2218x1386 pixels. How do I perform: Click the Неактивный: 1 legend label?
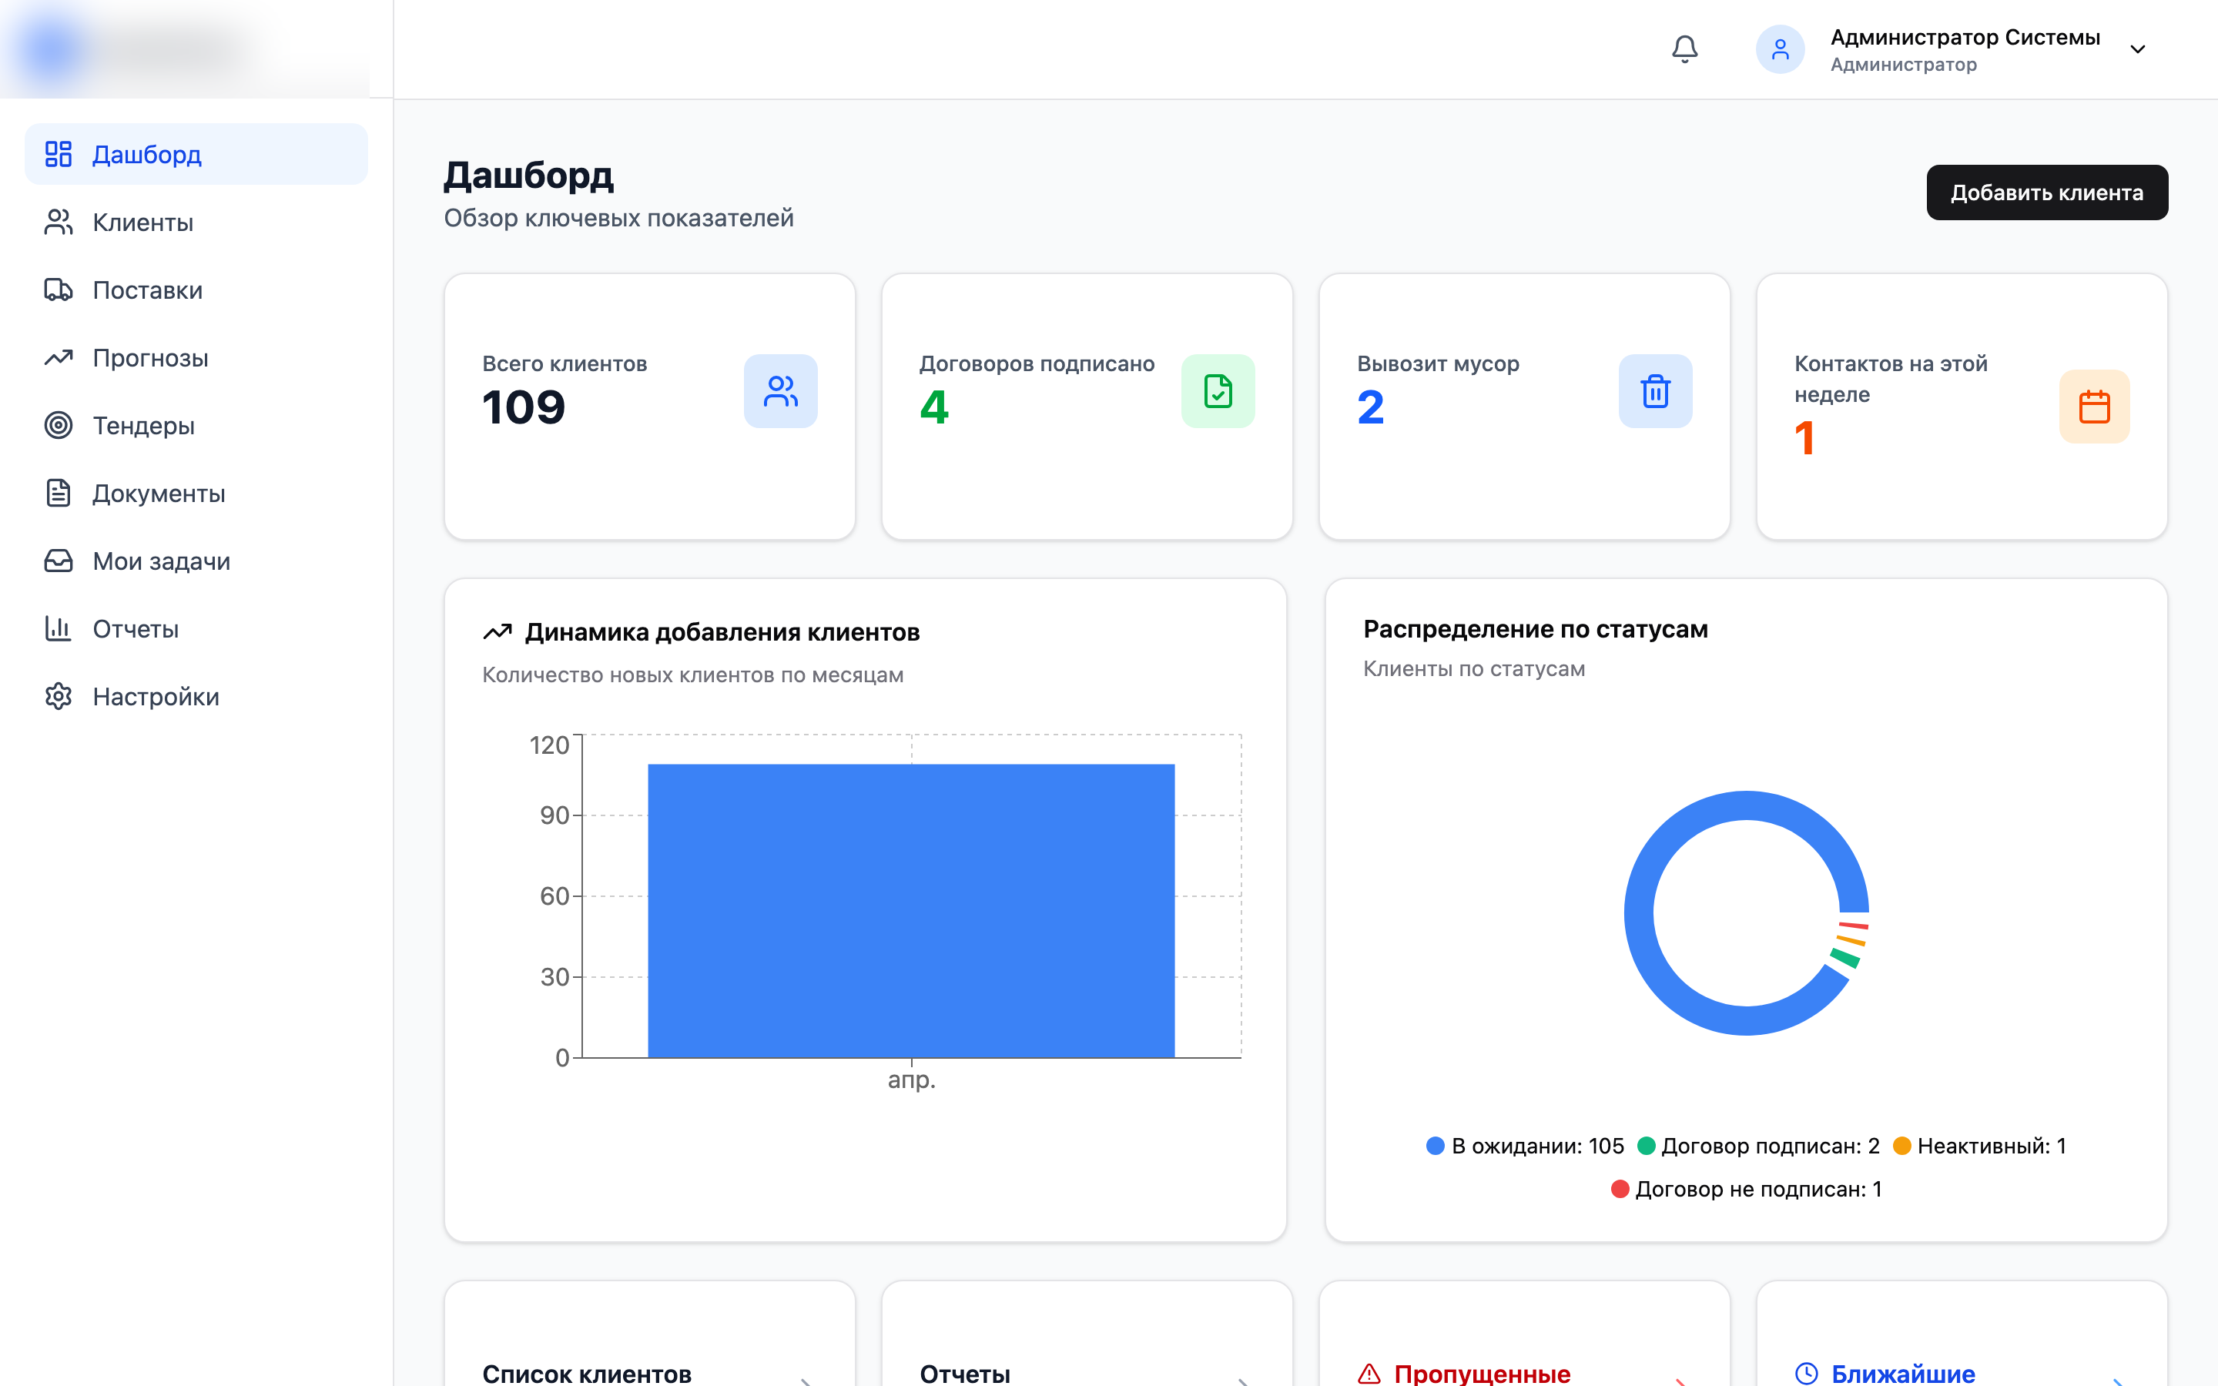coord(1992,1146)
